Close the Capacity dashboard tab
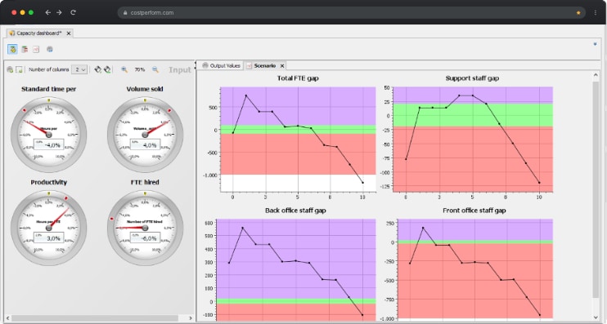This screenshot has height=324, width=607. (x=69, y=33)
